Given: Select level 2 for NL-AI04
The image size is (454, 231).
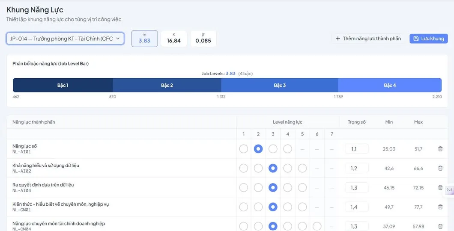Looking at the screenshot, I should click(258, 187).
